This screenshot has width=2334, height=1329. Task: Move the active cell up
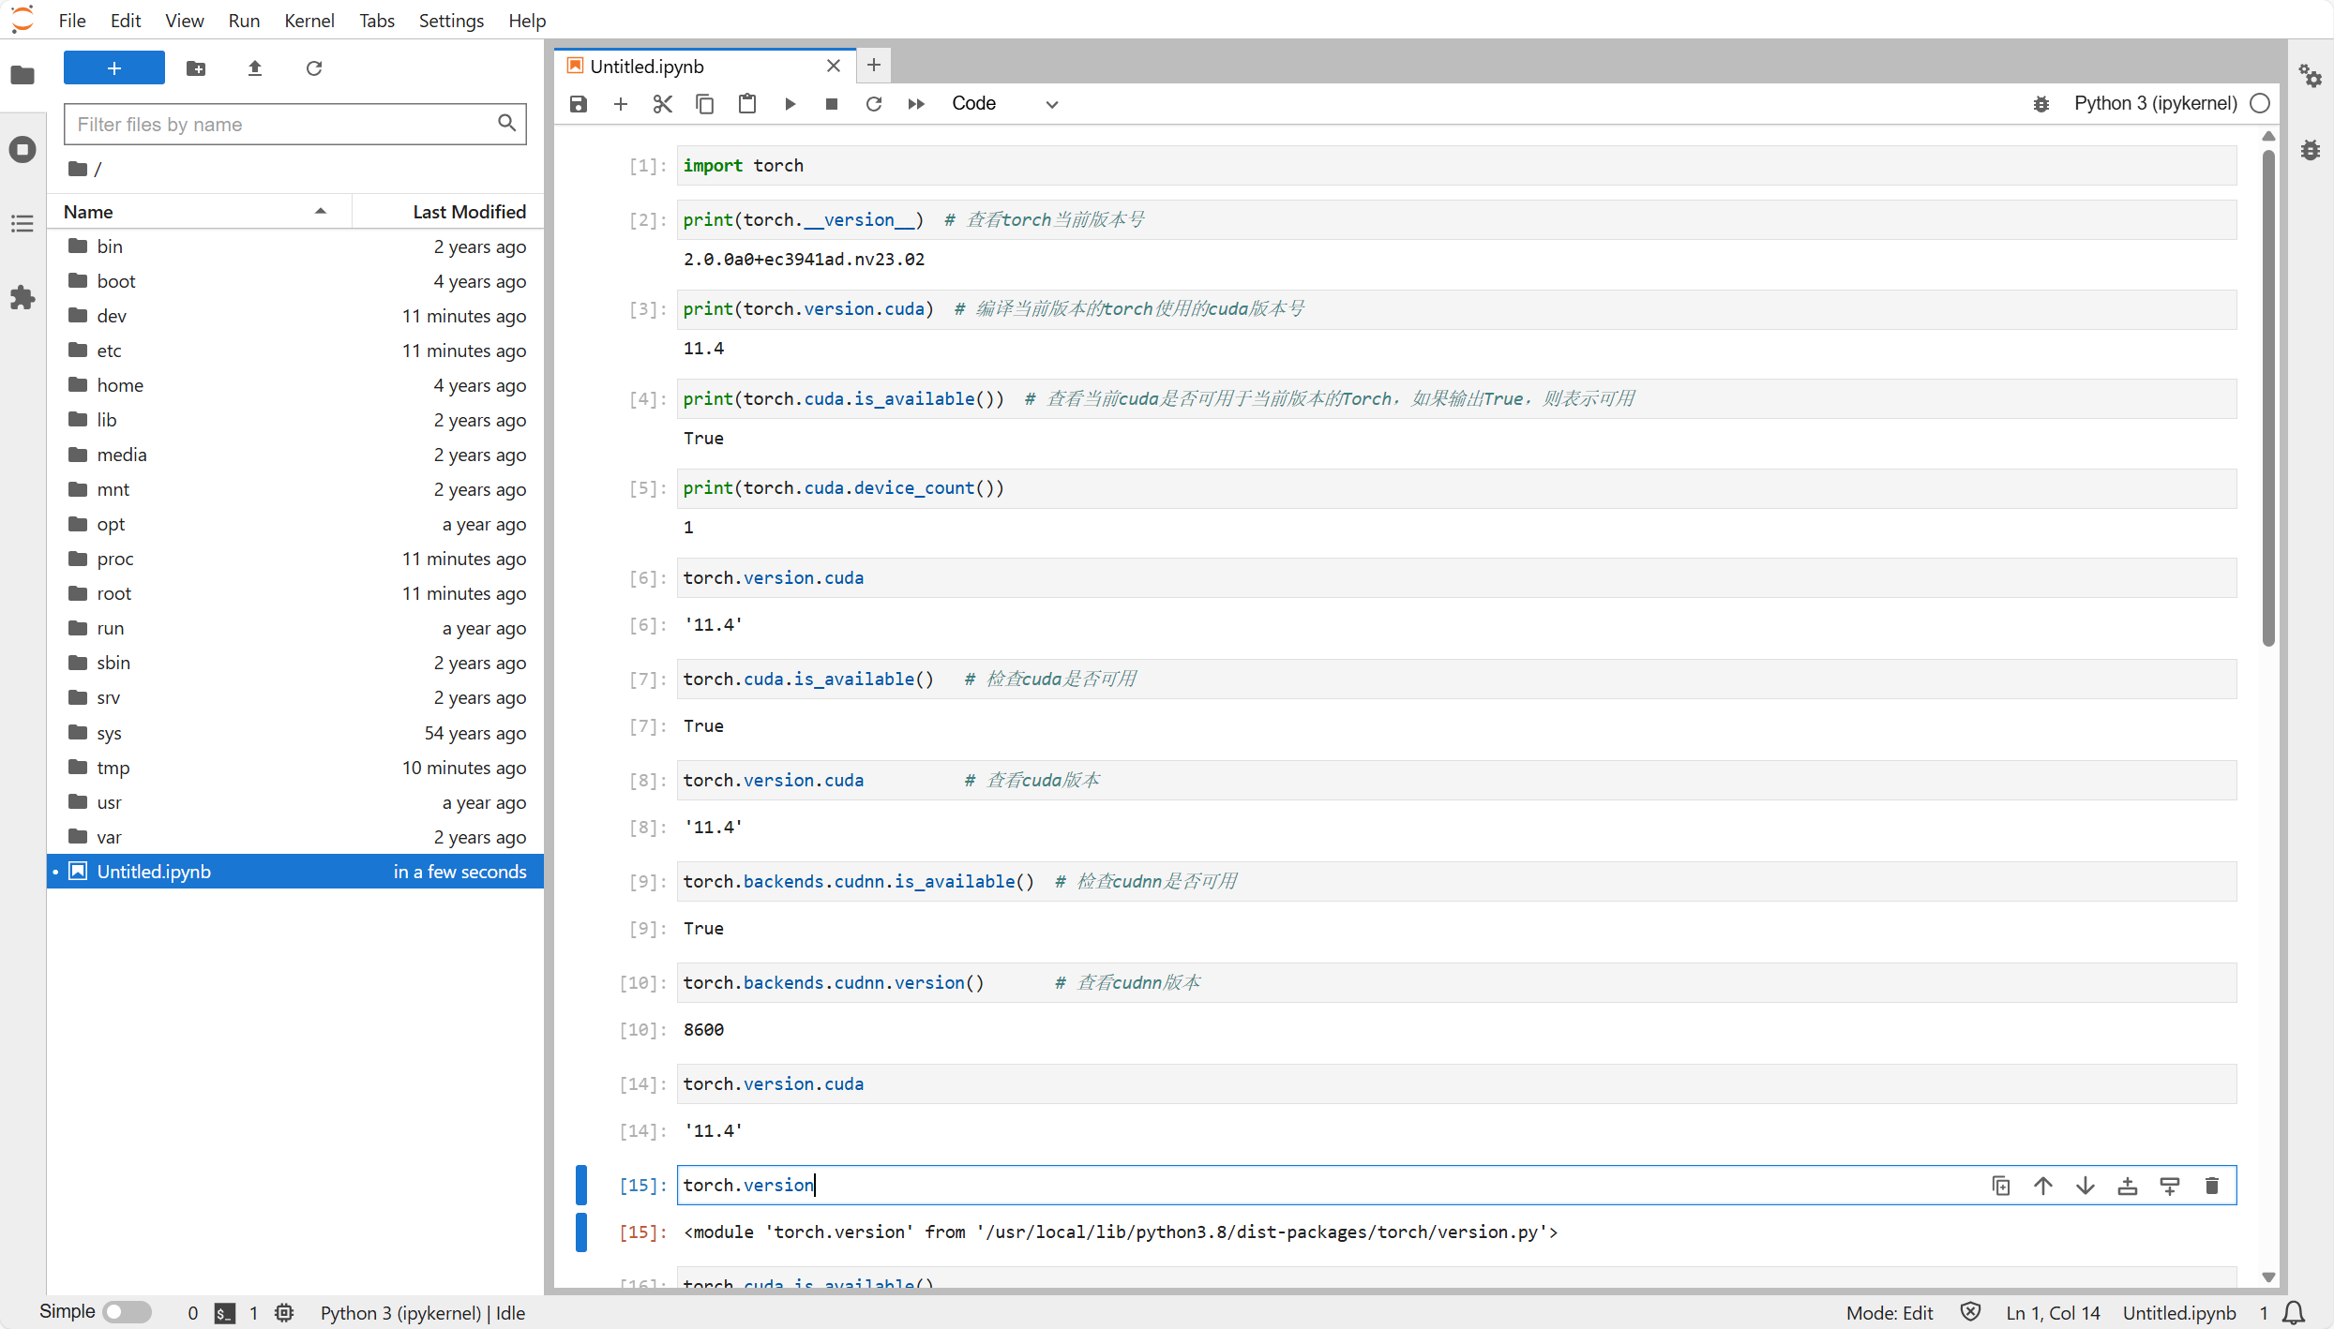tap(2043, 1186)
